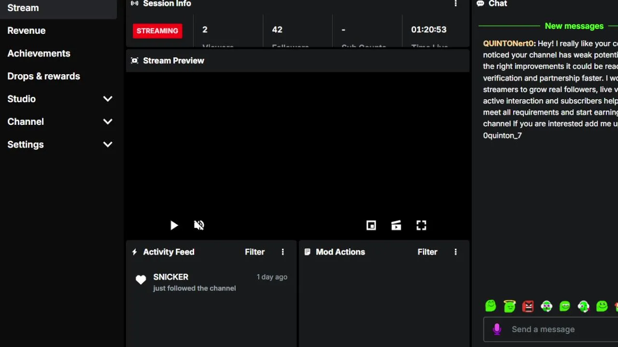Open the Activity Feed three-dot menu

(x=283, y=252)
